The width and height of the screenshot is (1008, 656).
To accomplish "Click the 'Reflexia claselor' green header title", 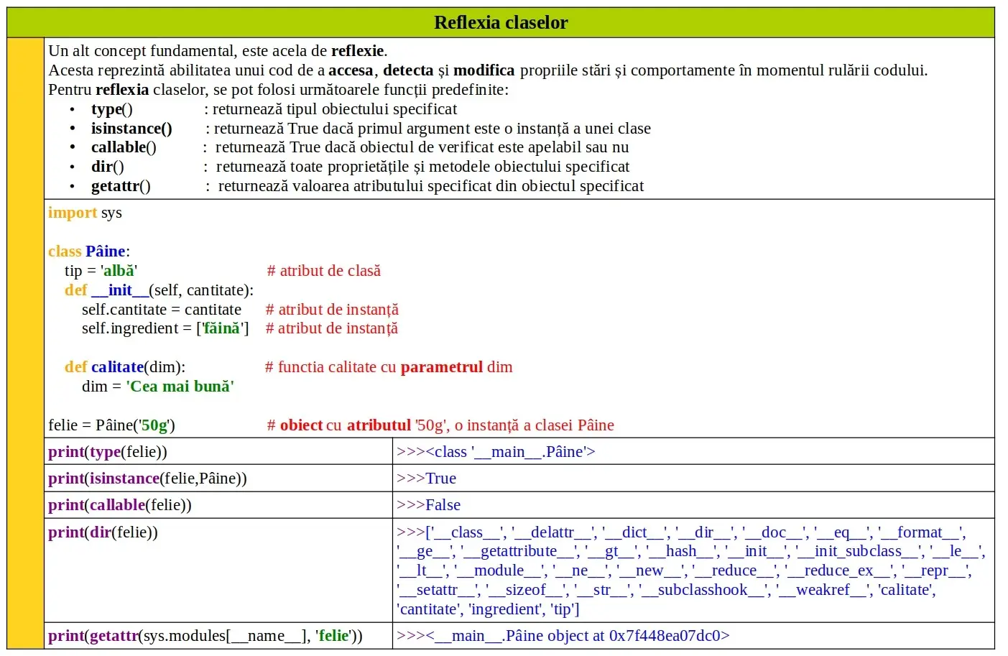I will pyautogui.click(x=501, y=22).
